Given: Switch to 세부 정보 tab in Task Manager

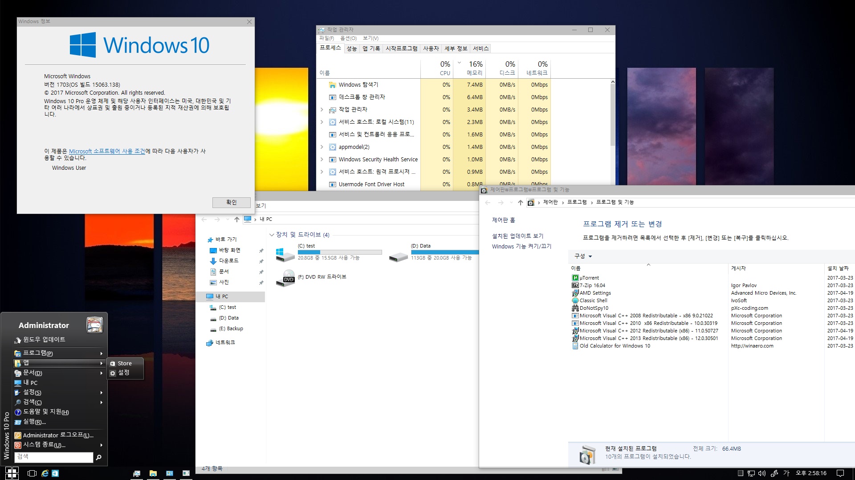Looking at the screenshot, I should tap(456, 48).
